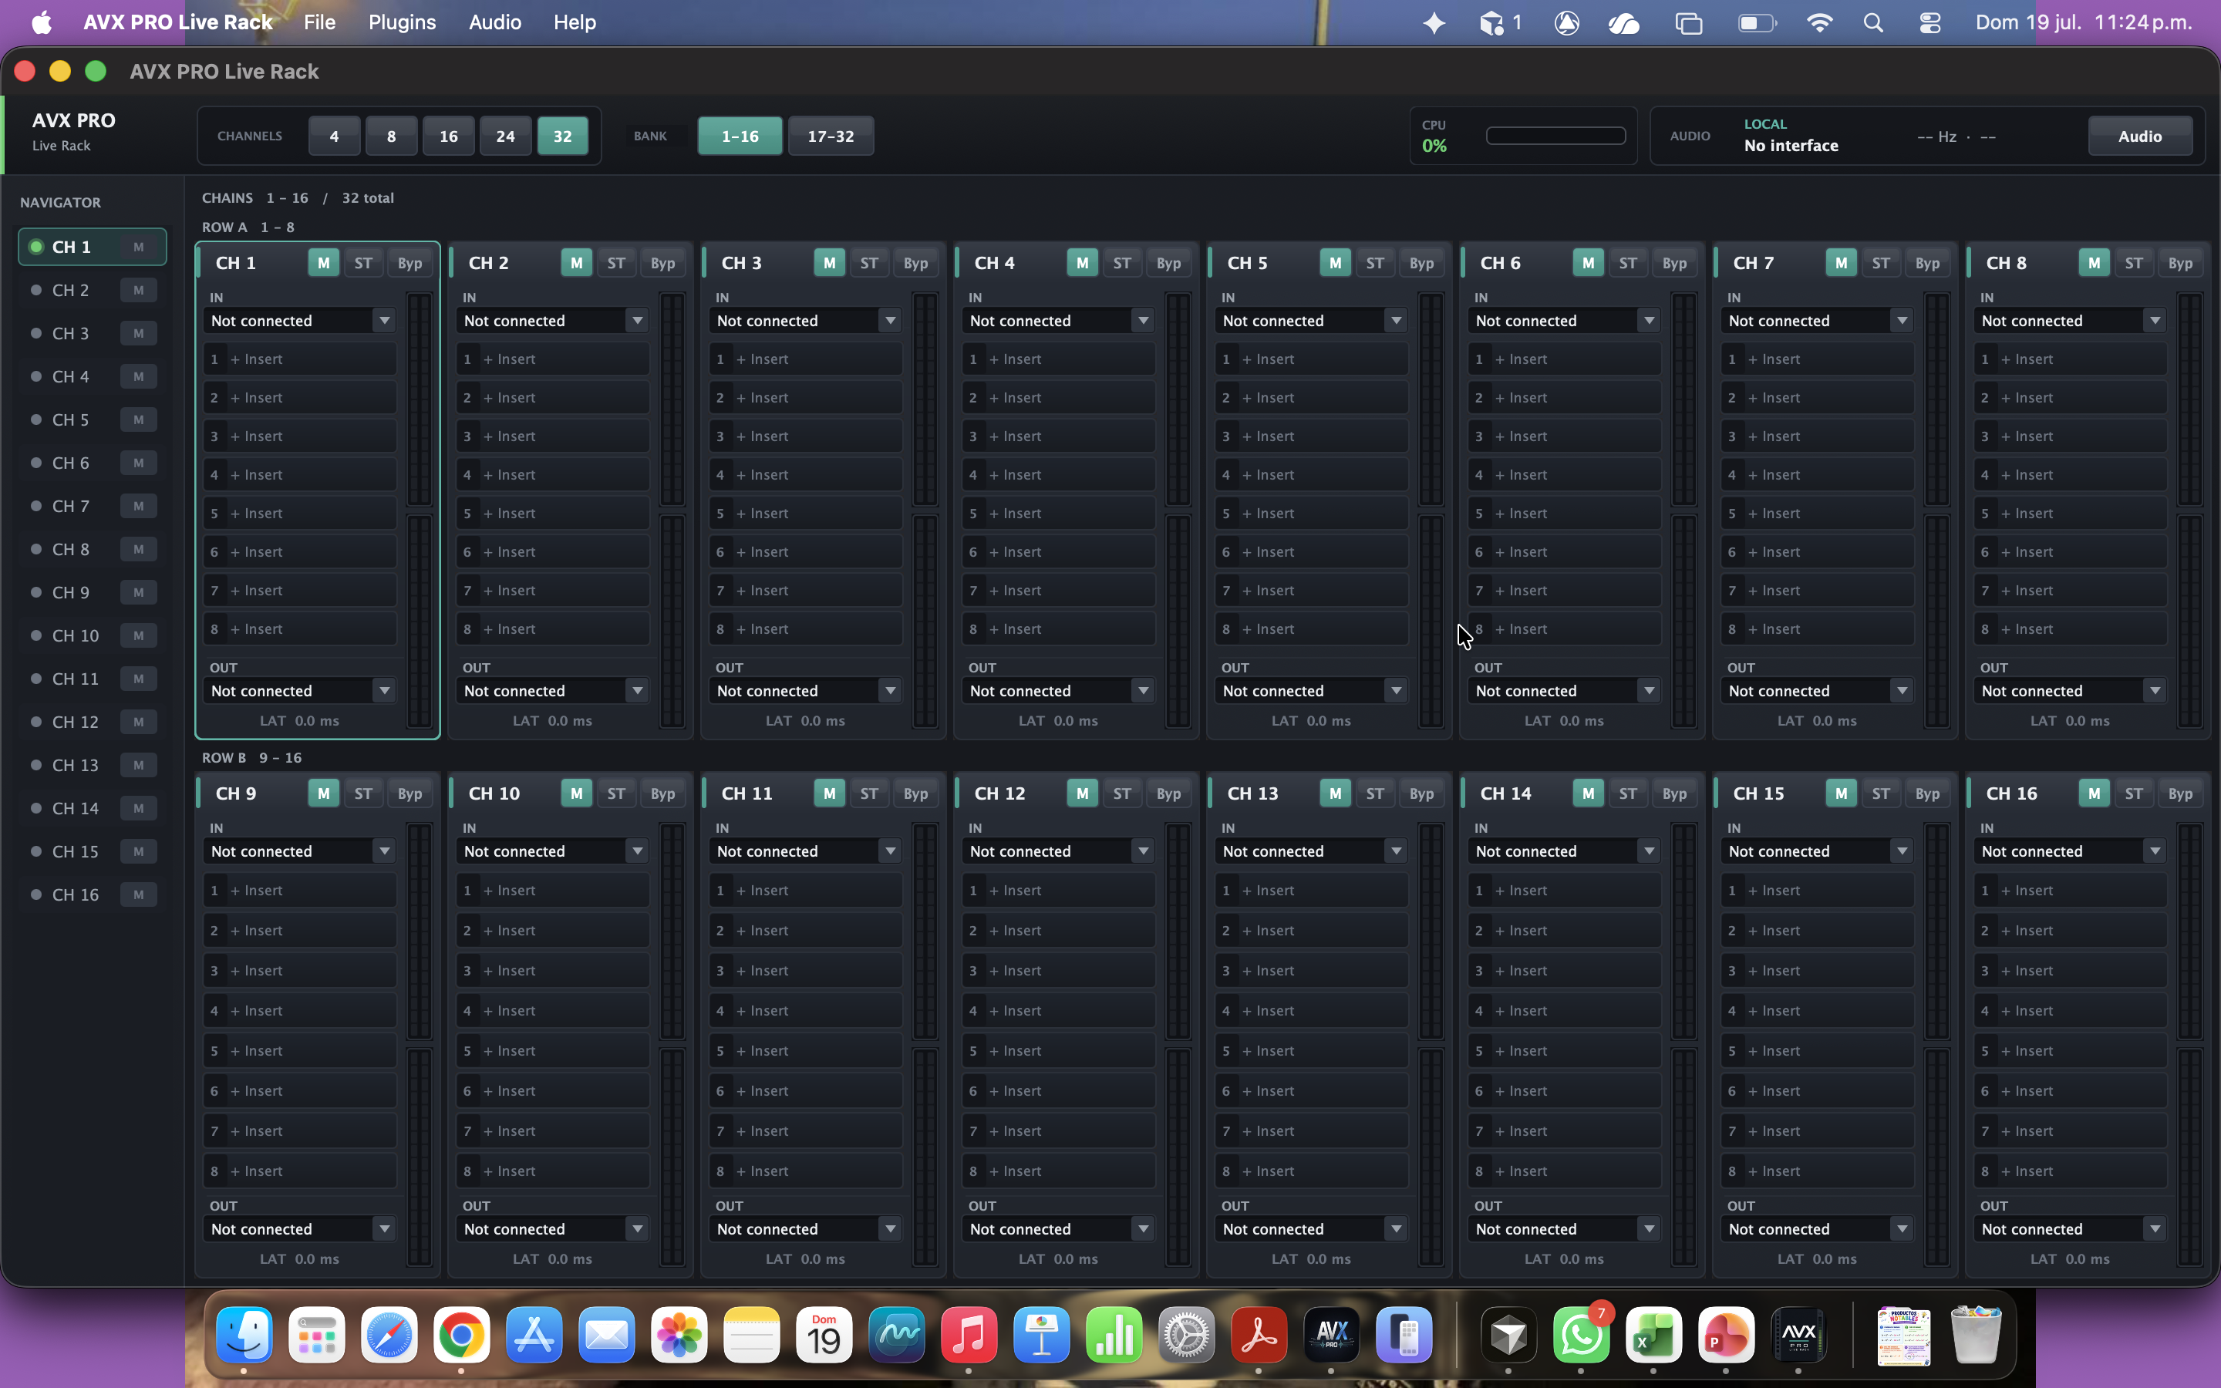Image resolution: width=2221 pixels, height=1388 pixels.
Task: Click the Wi-Fi icon in the menu bar
Action: [1819, 22]
